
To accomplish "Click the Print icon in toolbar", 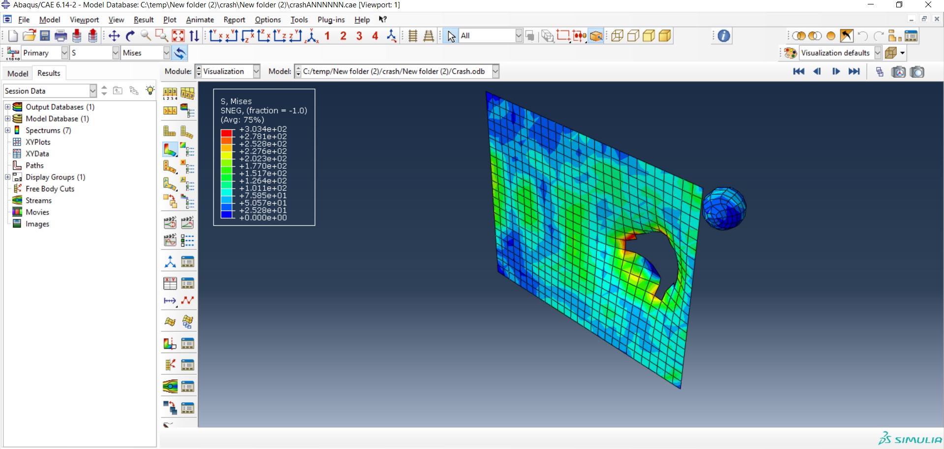I will (x=61, y=36).
